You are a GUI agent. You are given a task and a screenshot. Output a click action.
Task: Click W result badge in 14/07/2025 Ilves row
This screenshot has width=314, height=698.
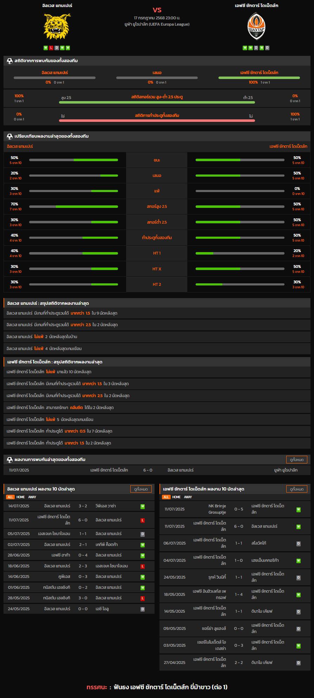click(143, 506)
